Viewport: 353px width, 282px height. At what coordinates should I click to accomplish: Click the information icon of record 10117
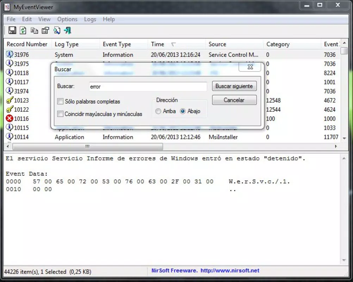tap(10, 82)
